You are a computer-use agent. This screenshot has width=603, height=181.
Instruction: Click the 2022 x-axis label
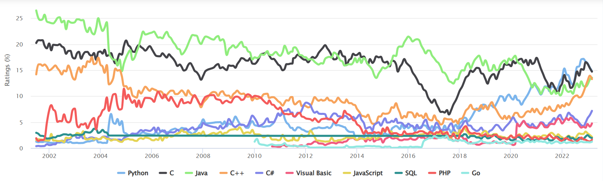click(x=562, y=156)
